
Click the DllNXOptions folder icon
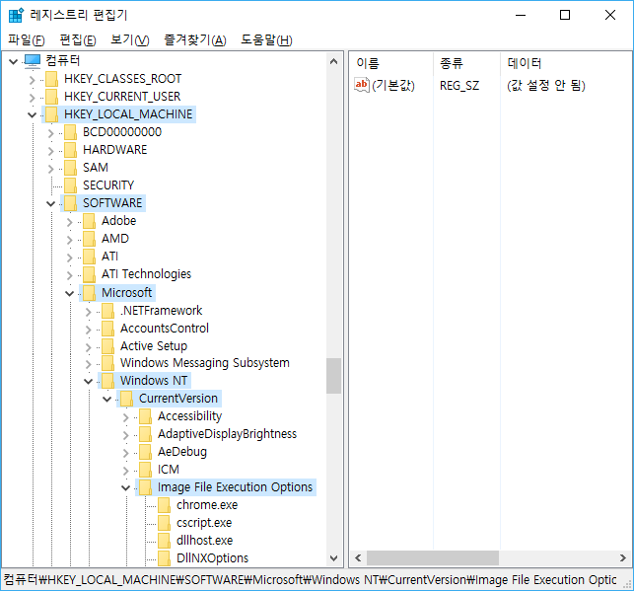pos(164,558)
